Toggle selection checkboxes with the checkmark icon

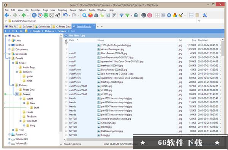[108, 15]
